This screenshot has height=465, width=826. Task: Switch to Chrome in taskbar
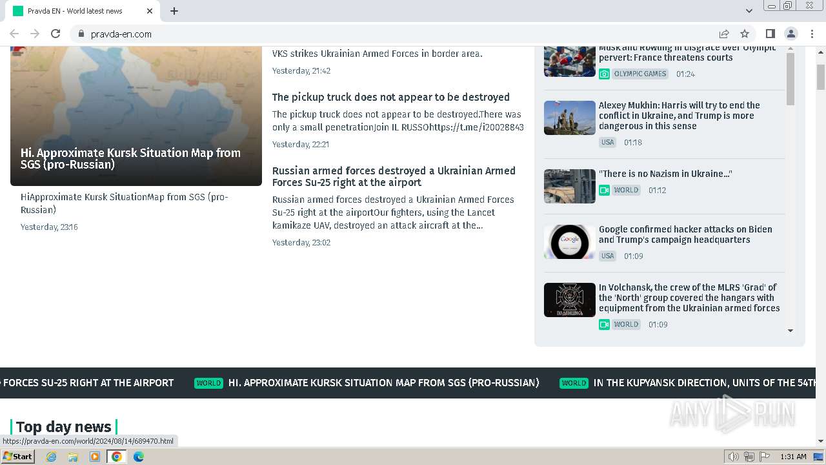pyautogui.click(x=117, y=457)
